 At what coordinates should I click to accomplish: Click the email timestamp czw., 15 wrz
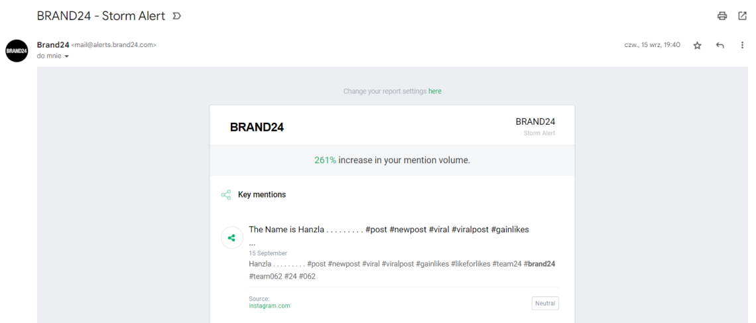tap(652, 45)
